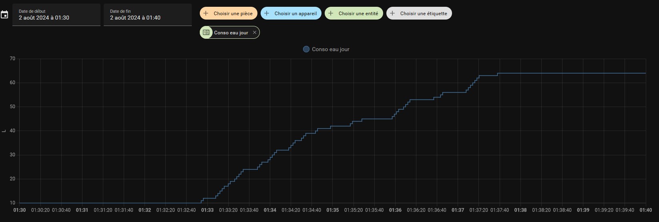The image size is (659, 222).
Task: Edit the Date de fin field
Action: point(148,15)
